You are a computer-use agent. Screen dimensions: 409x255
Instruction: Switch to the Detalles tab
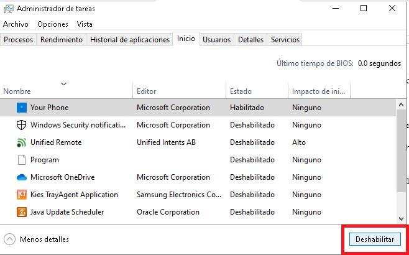point(250,40)
